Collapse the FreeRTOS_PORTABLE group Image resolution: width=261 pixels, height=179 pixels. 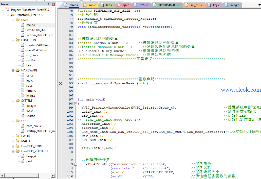tap(13, 151)
